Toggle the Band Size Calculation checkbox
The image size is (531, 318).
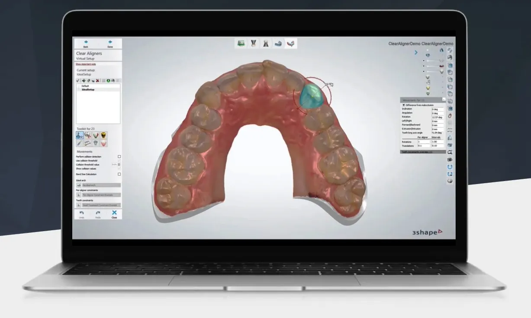pos(119,174)
